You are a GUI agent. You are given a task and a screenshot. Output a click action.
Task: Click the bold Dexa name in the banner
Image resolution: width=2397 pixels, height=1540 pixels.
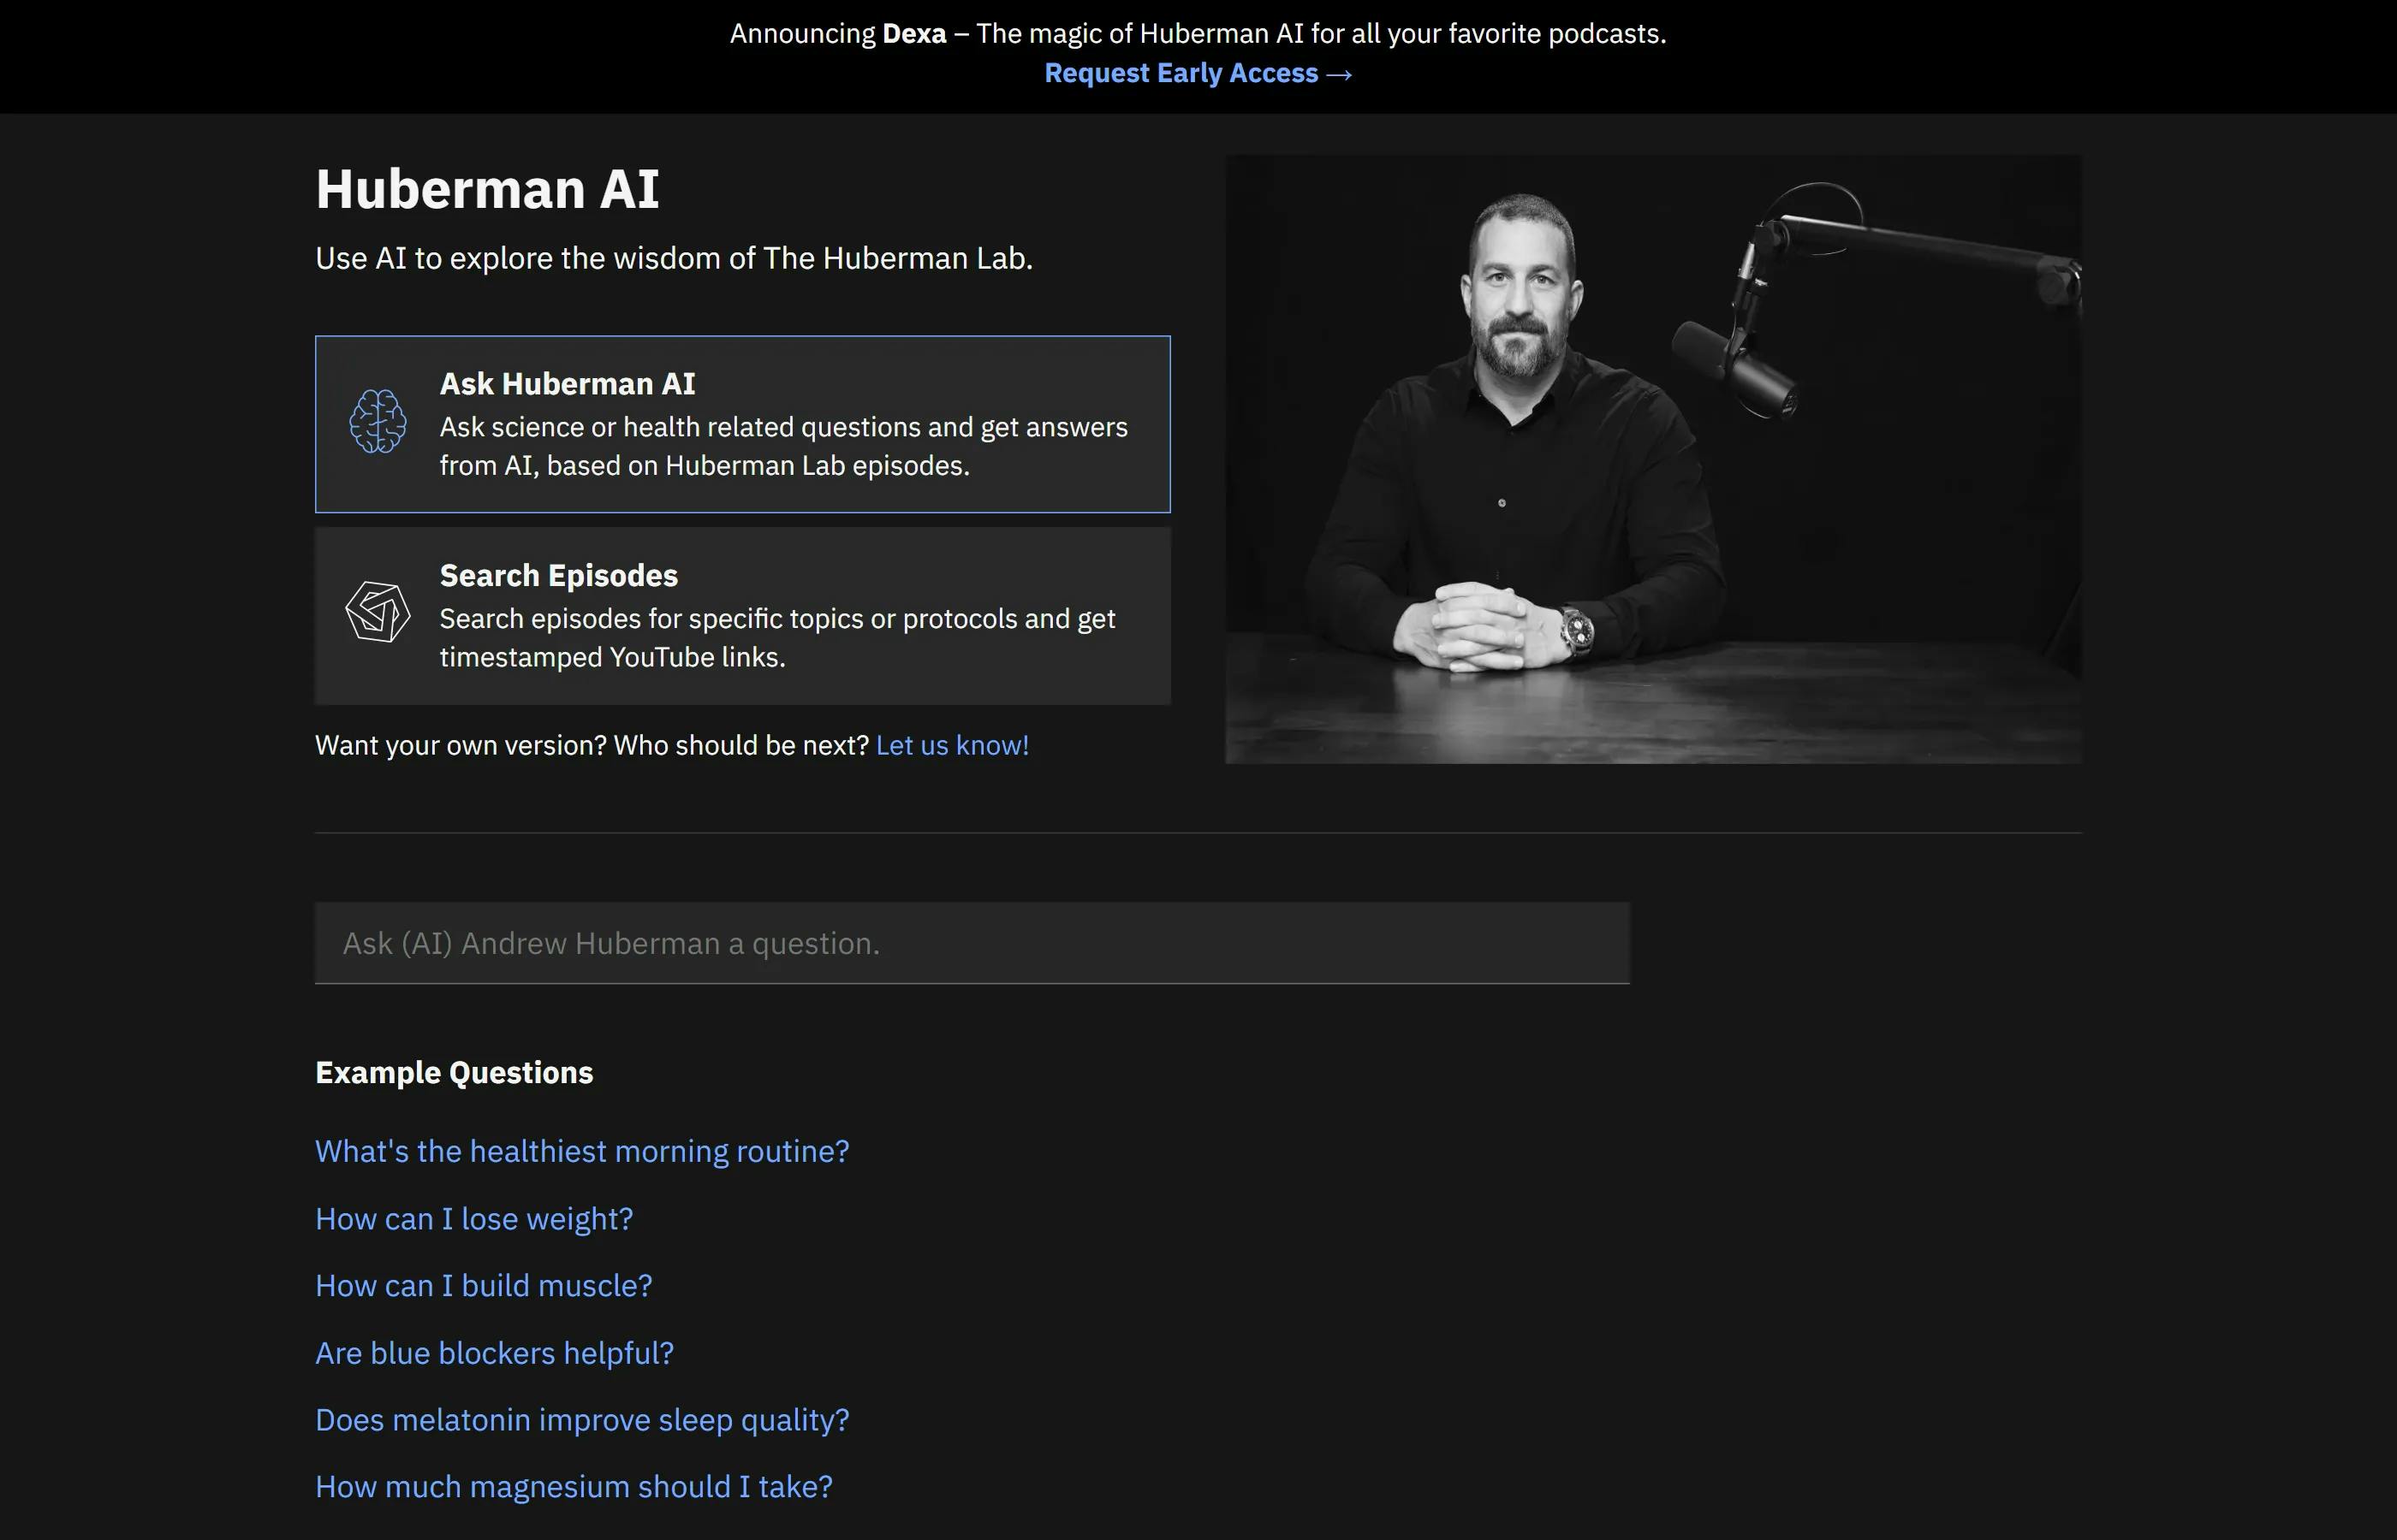(x=914, y=34)
